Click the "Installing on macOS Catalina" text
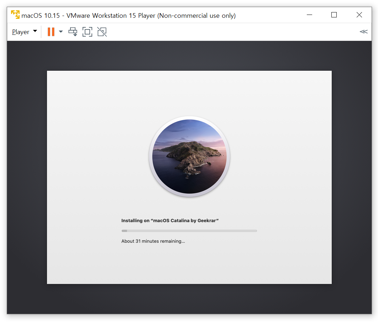378x322 pixels. [170, 221]
